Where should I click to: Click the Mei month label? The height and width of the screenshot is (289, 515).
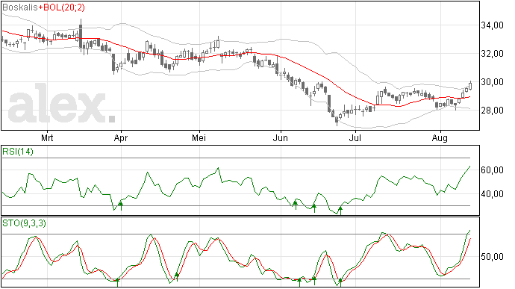(x=199, y=137)
